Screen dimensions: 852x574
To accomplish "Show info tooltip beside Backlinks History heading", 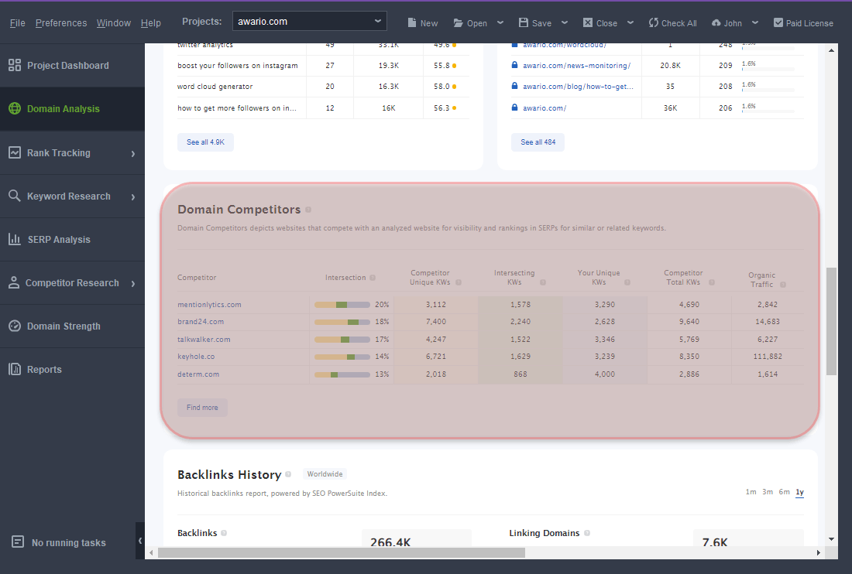I will tap(289, 474).
